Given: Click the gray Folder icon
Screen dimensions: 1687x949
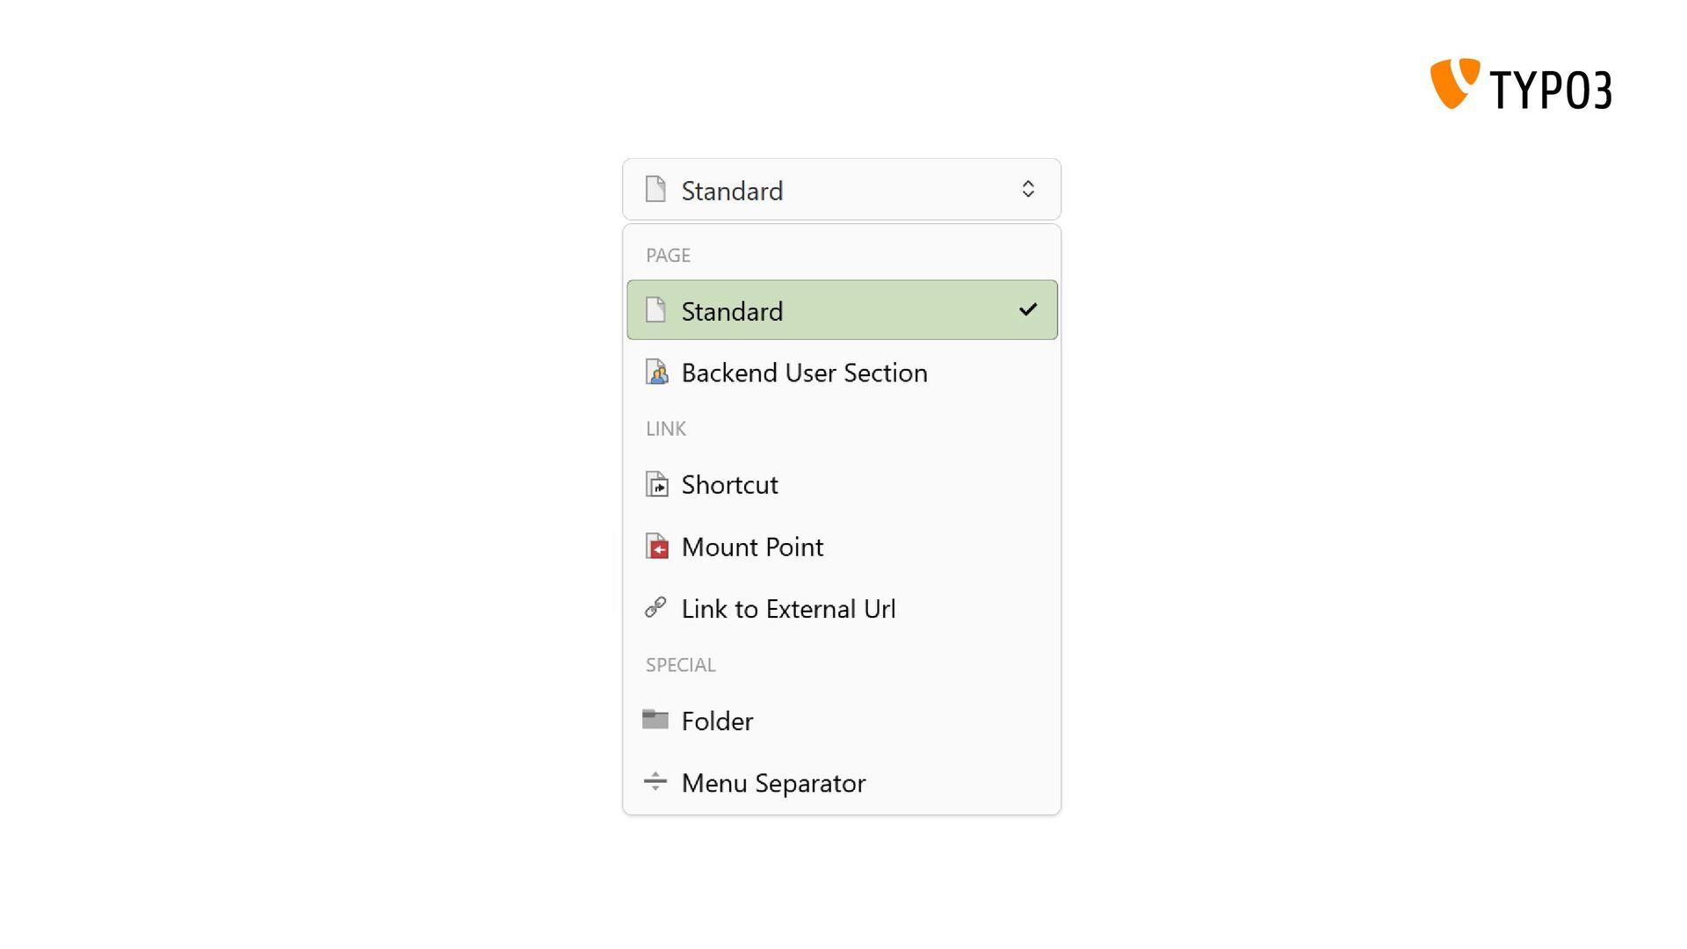Looking at the screenshot, I should click(x=655, y=719).
